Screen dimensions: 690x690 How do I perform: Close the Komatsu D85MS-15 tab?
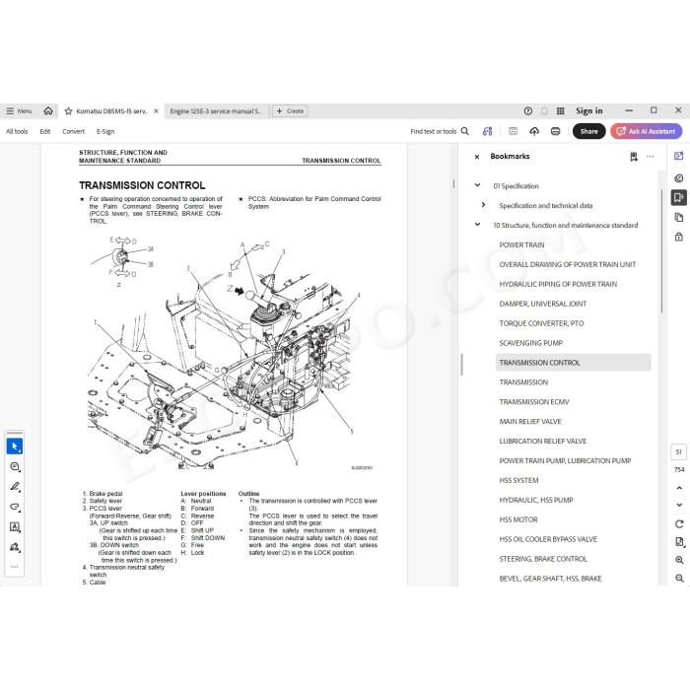(156, 111)
